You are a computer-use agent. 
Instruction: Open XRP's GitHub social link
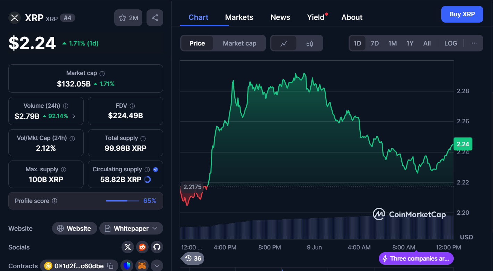point(157,247)
